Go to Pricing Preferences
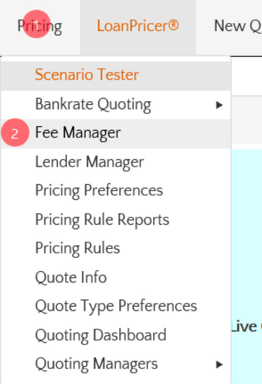262x384 pixels. point(99,191)
